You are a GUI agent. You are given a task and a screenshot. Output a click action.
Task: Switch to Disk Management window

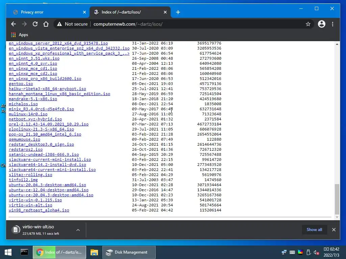129,252
